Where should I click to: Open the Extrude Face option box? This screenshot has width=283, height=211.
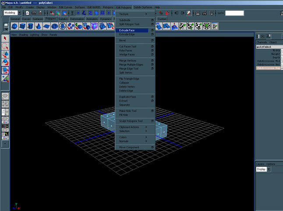(x=152, y=30)
